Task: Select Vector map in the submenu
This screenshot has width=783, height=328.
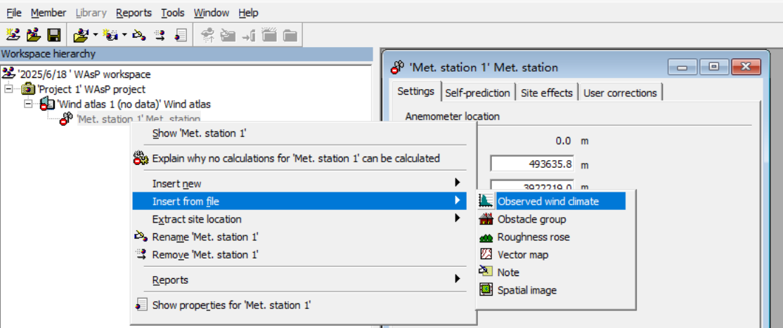Action: tap(522, 254)
